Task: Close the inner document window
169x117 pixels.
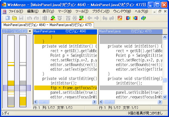Action: click(165, 11)
